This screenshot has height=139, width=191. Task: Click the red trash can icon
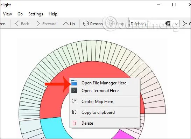[74, 123]
